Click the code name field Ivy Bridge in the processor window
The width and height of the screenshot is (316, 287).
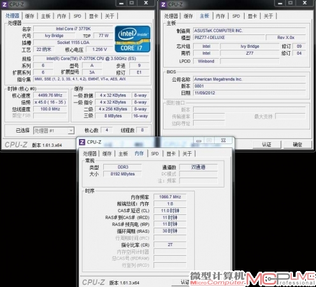pos(54,36)
